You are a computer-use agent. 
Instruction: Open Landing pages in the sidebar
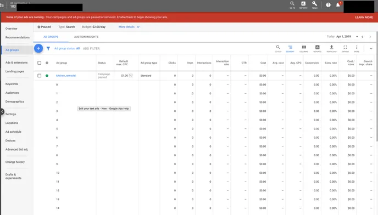tap(15, 71)
